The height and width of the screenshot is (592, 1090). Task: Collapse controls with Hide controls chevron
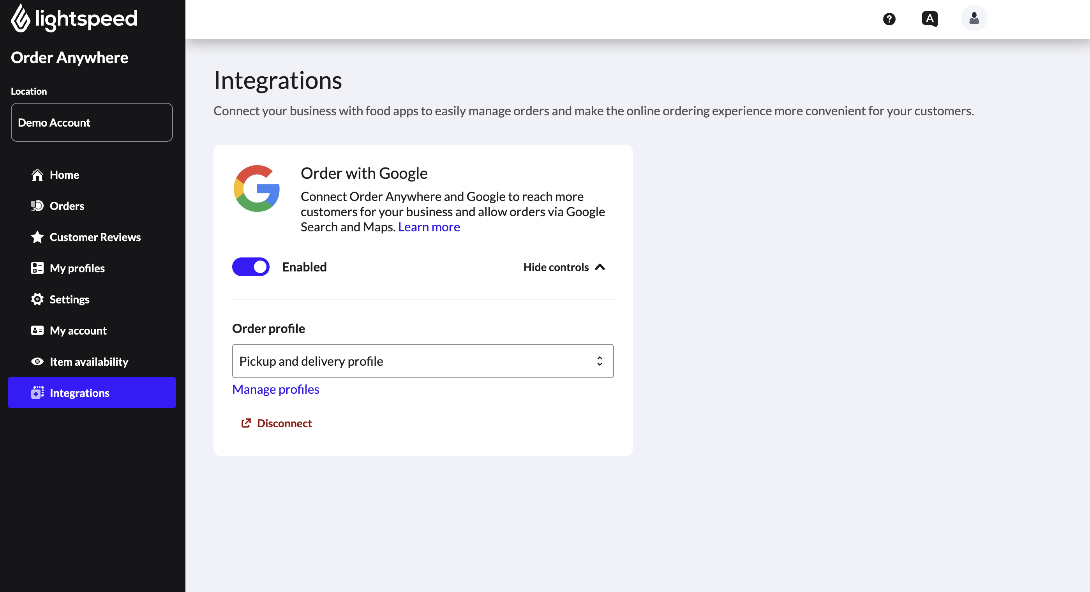(564, 267)
